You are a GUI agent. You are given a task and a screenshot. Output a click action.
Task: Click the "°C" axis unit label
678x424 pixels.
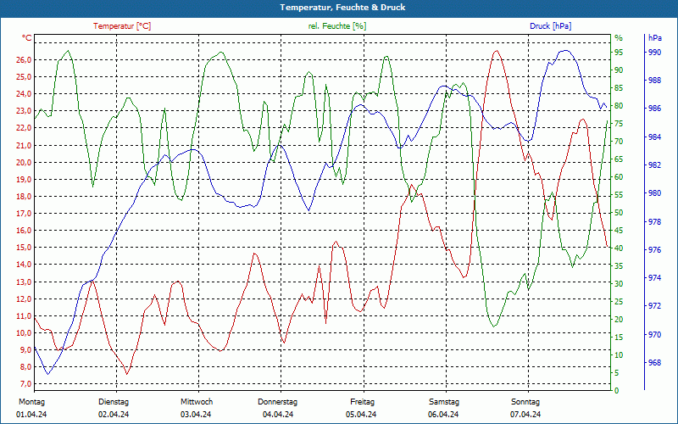(x=27, y=38)
